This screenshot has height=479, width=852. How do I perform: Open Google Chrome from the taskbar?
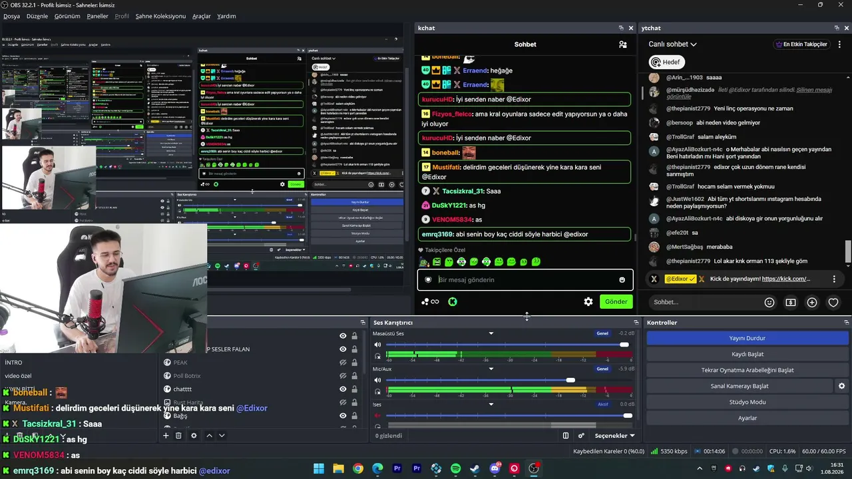pos(358,468)
